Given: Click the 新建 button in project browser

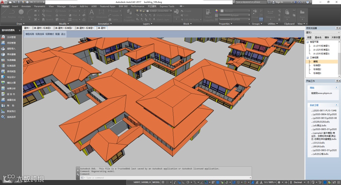Looking at the screenshot, I should [309, 37].
